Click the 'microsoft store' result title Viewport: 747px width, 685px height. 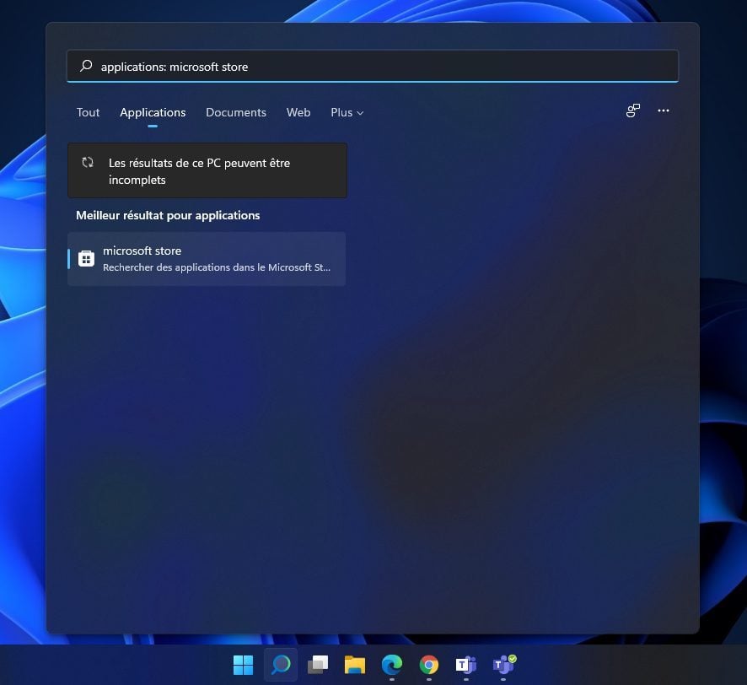tap(142, 251)
